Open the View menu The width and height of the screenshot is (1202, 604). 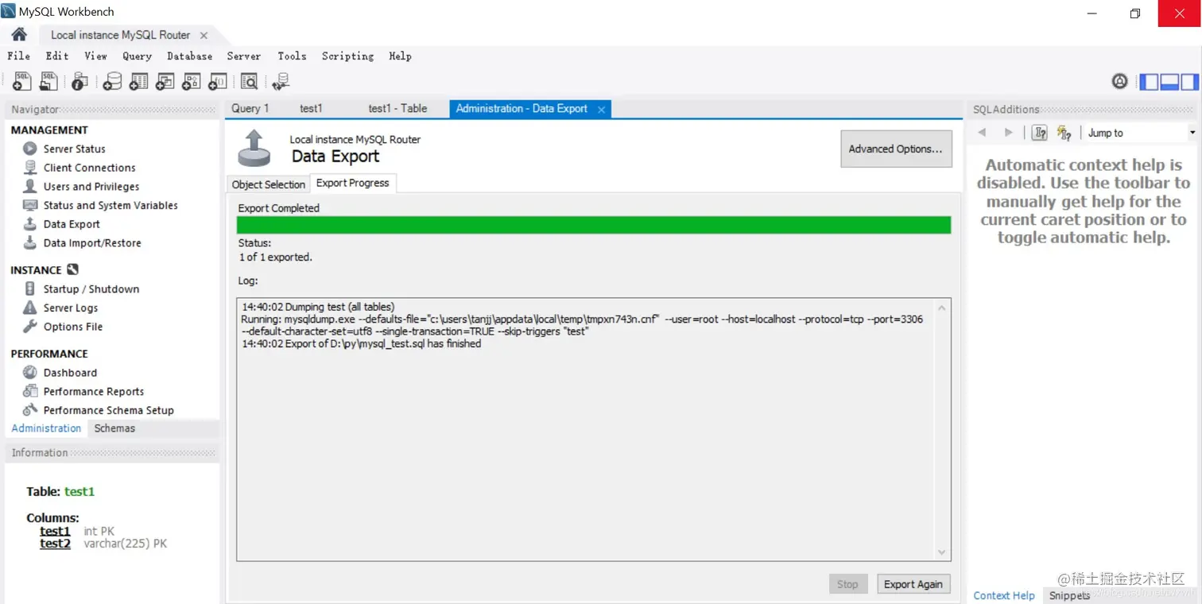click(95, 56)
